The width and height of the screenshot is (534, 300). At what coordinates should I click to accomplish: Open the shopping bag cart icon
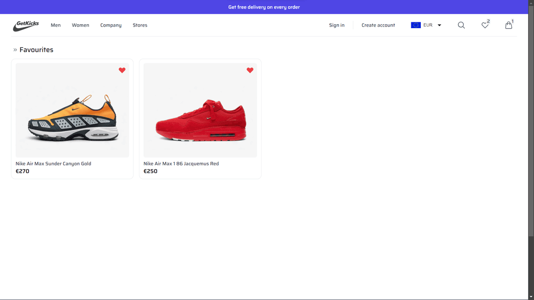click(509, 25)
